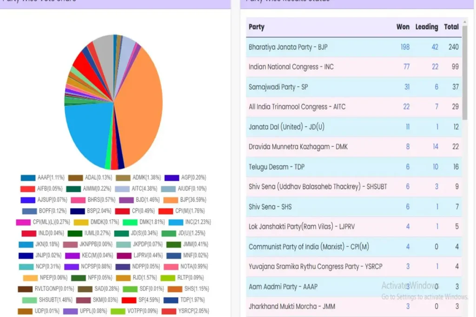This screenshot has height=317, width=476.
Task: Click the Party column header
Action: (x=257, y=27)
